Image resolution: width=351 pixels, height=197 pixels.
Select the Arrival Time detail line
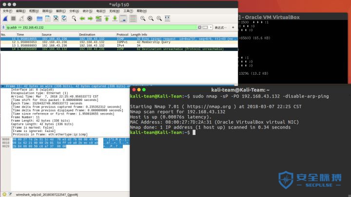click(55, 97)
